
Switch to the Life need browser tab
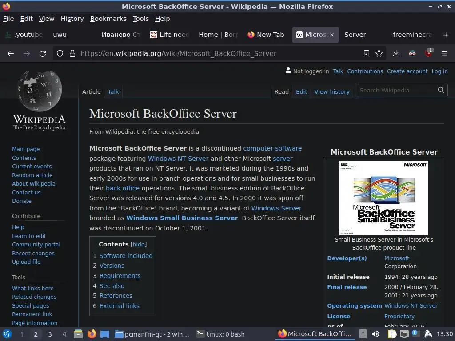click(170, 35)
